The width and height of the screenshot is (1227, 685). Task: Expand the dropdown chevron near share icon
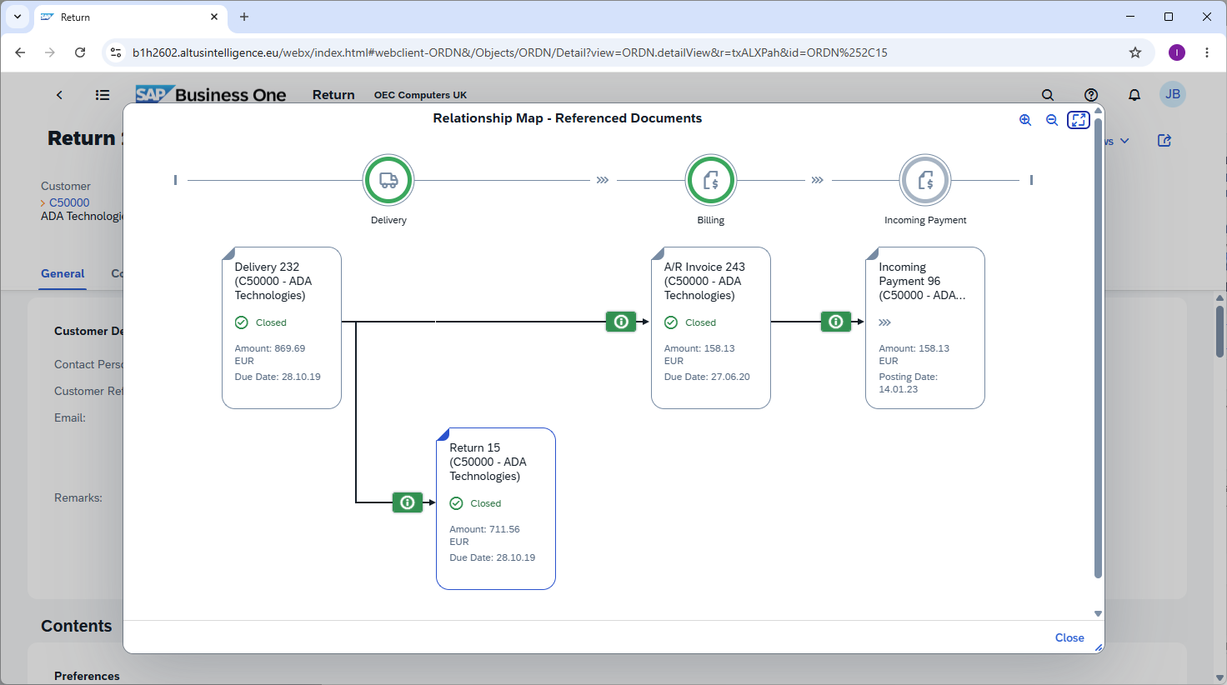pyautogui.click(x=1124, y=141)
